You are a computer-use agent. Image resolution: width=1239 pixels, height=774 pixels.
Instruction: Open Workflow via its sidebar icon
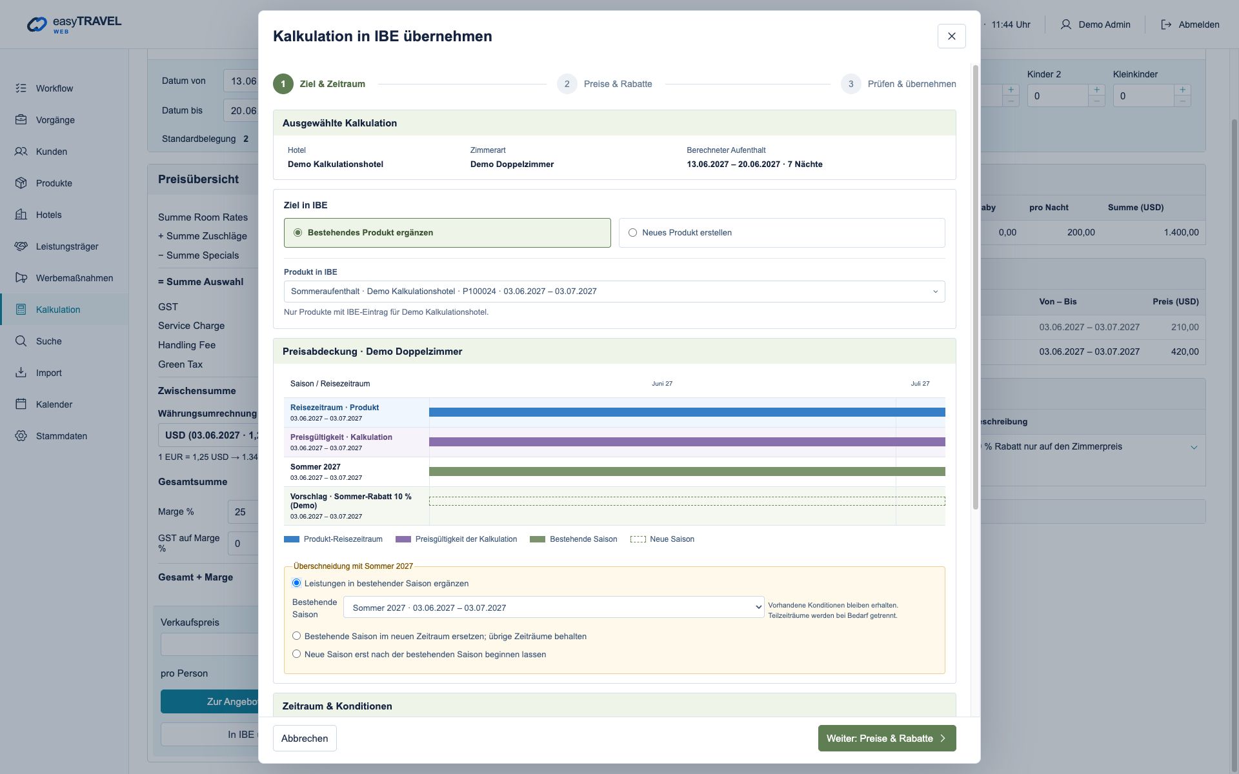21,88
